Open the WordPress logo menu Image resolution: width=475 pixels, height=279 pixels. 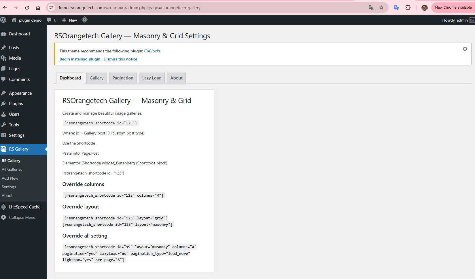[3, 20]
